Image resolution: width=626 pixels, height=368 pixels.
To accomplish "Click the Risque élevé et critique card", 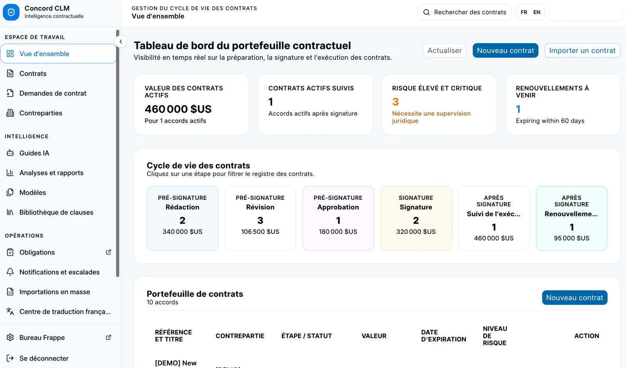I will coord(439,105).
